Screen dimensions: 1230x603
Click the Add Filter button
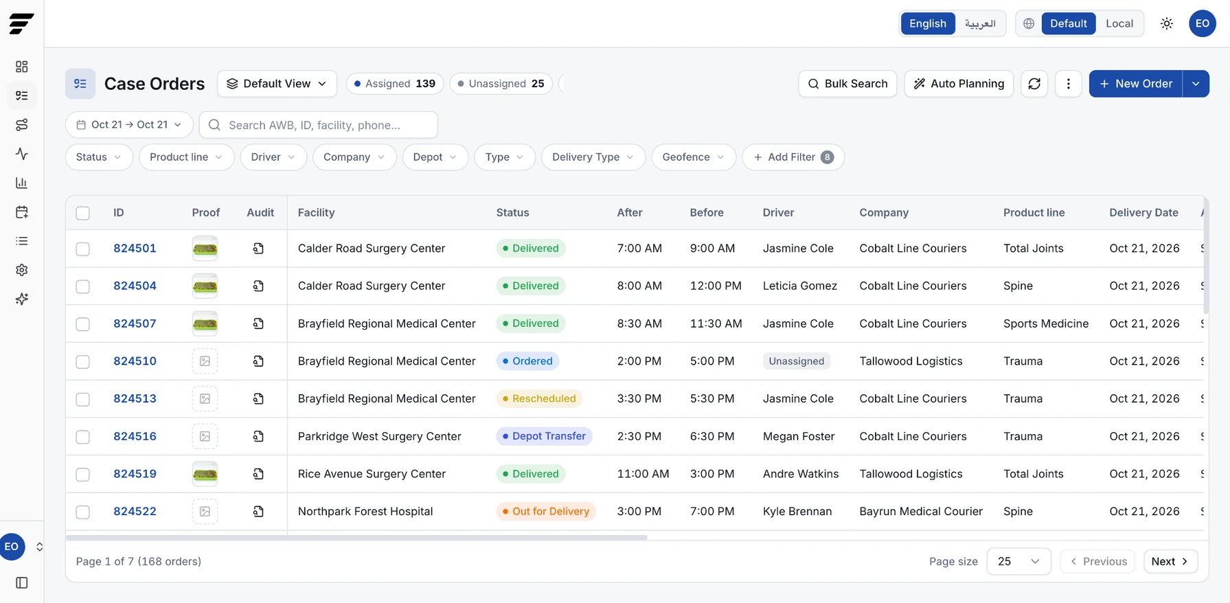click(793, 157)
